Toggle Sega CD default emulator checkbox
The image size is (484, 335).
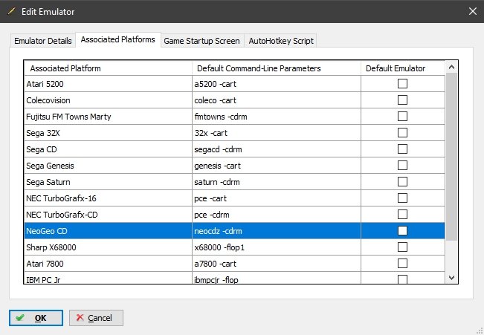[402, 149]
